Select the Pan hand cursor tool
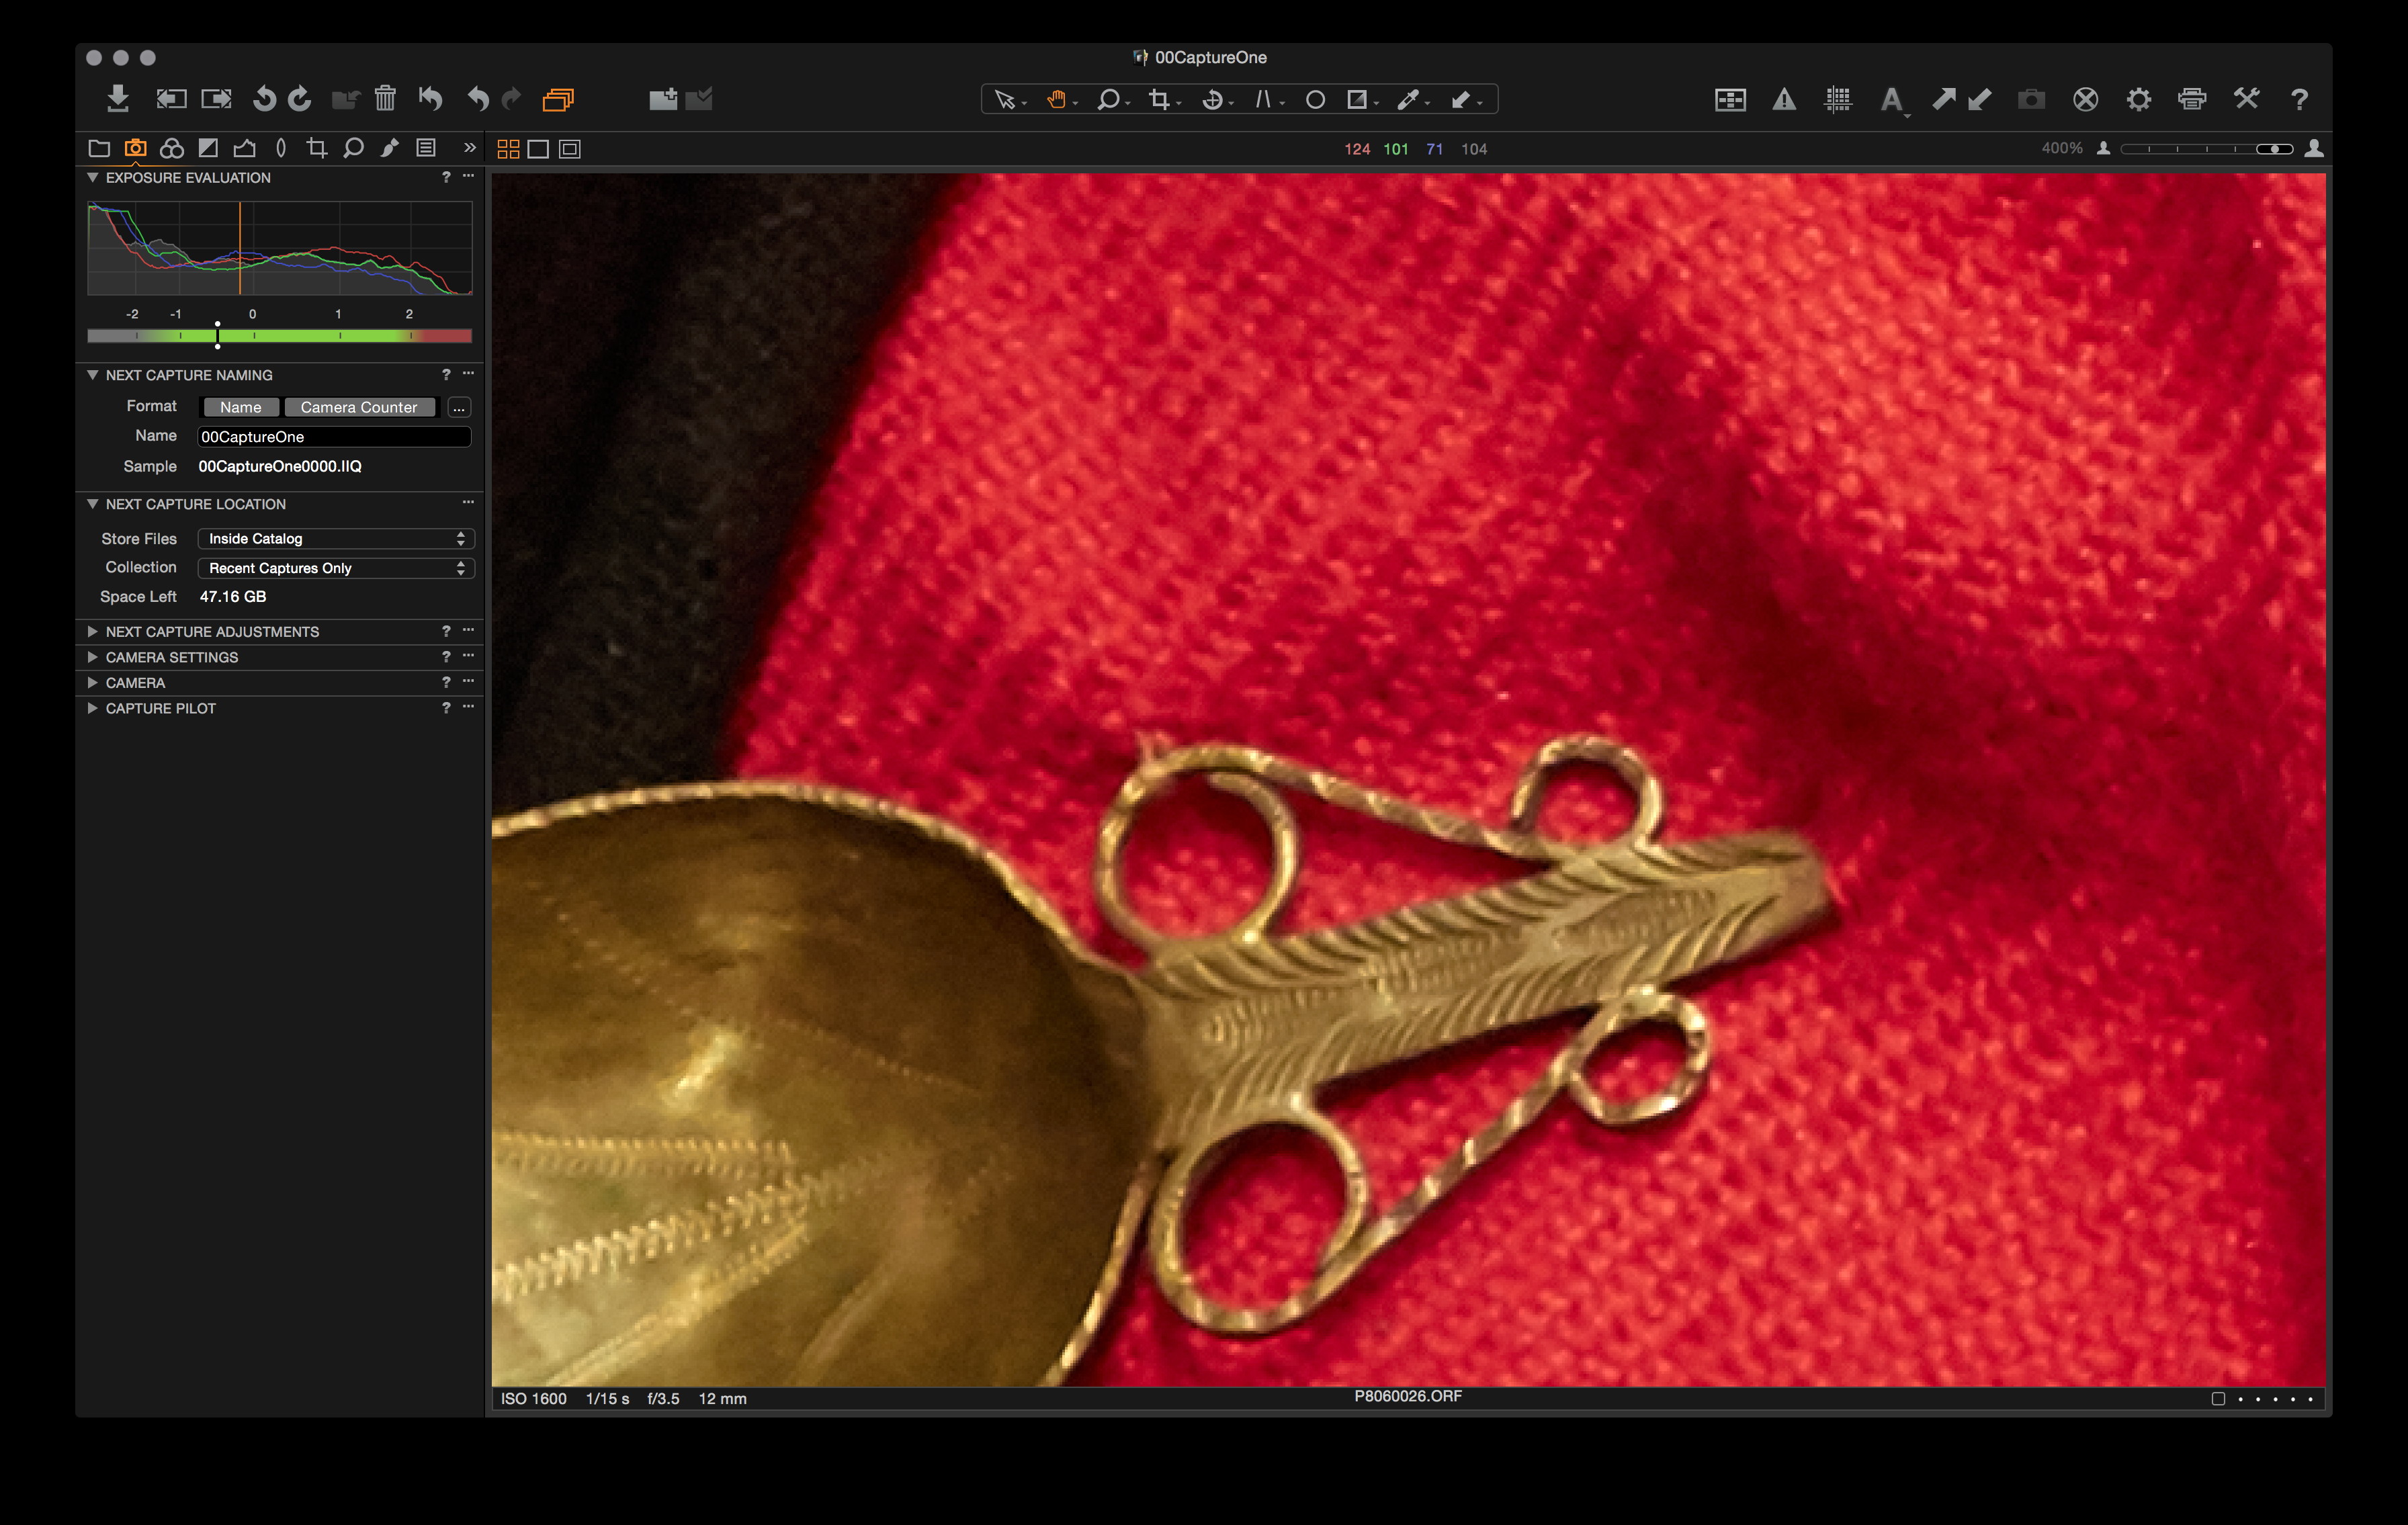This screenshot has width=2408, height=1525. point(1056,99)
